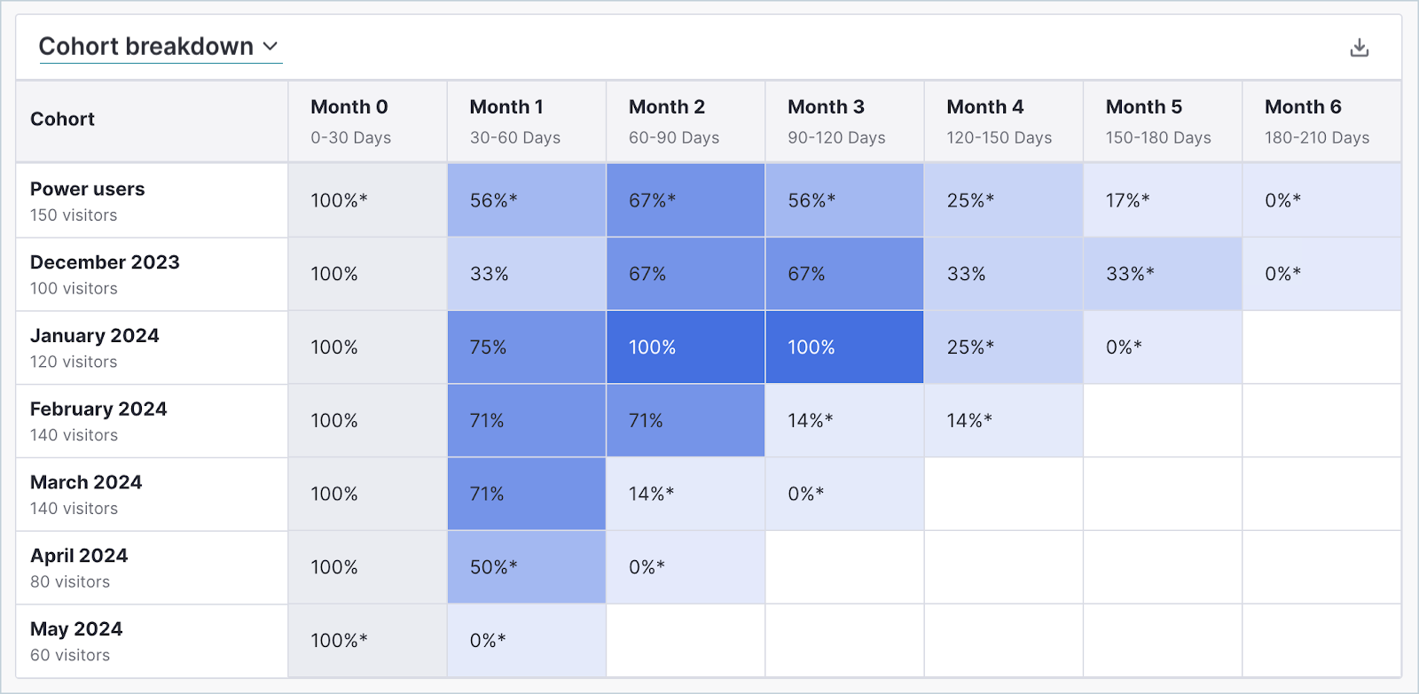Click the download export icon

(x=1359, y=48)
